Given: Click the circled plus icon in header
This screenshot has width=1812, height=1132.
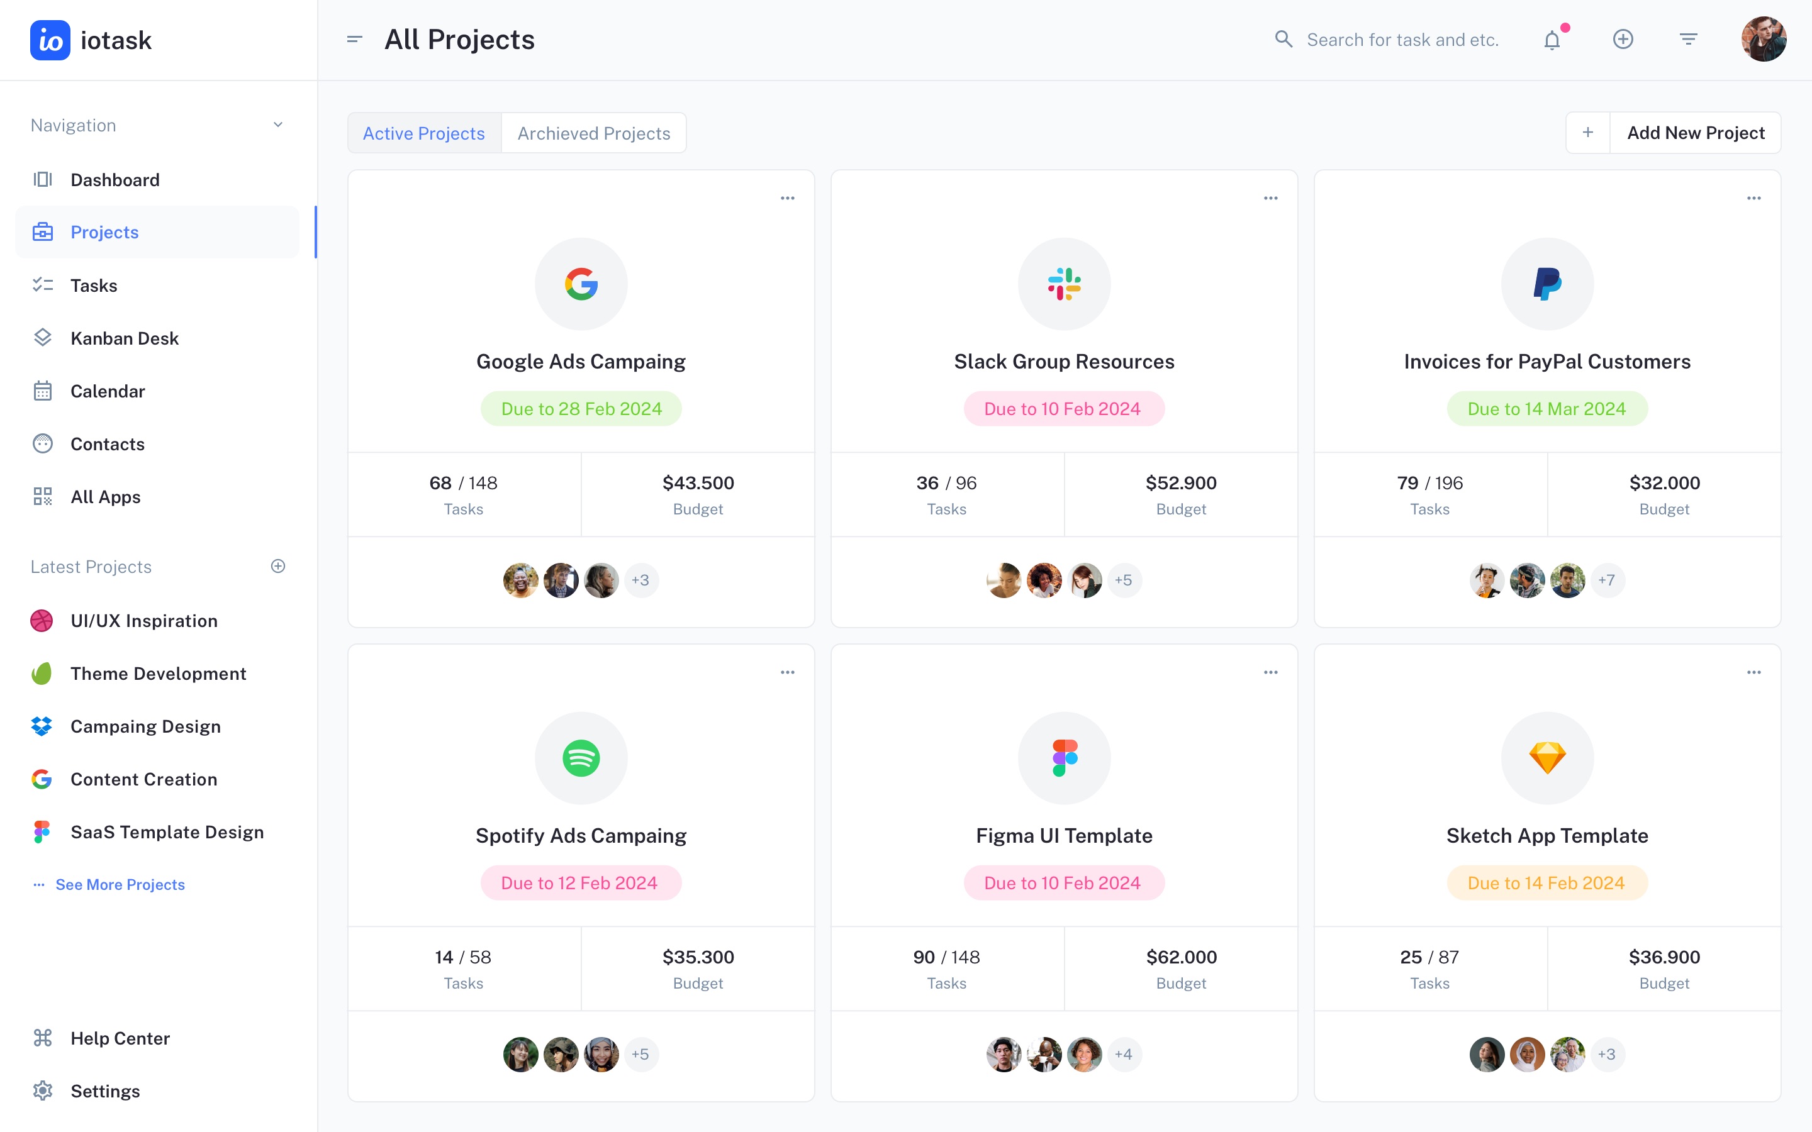Looking at the screenshot, I should click(1623, 39).
